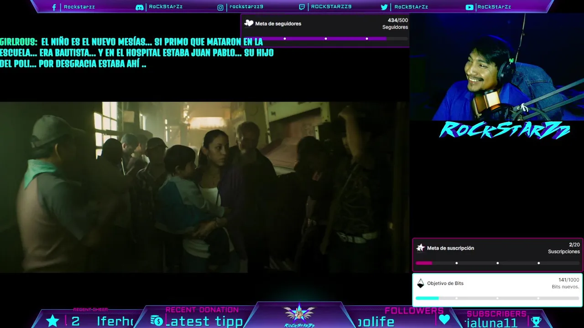
Task: Click the Instagram icon in top banner
Action: point(220,7)
